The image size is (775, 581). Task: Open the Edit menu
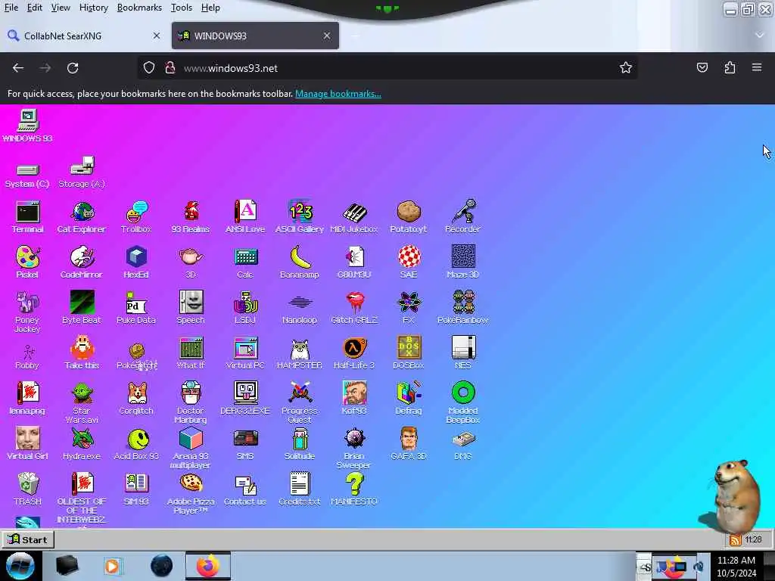[35, 8]
